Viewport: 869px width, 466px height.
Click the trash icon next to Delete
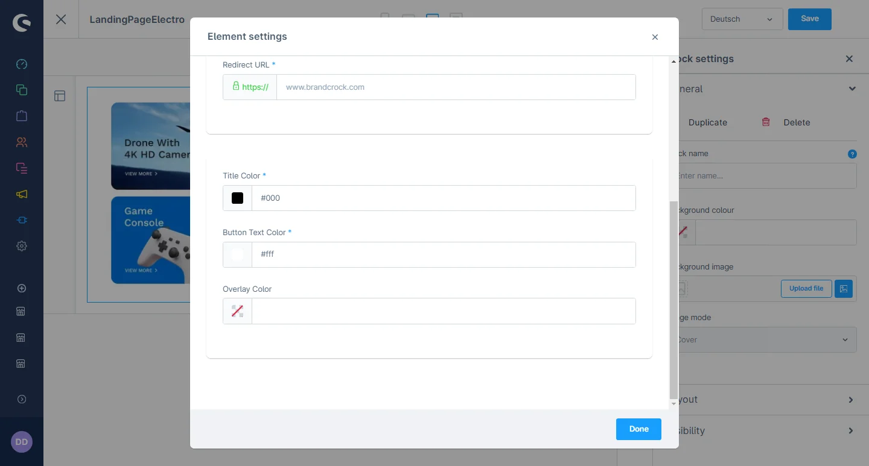pyautogui.click(x=766, y=122)
